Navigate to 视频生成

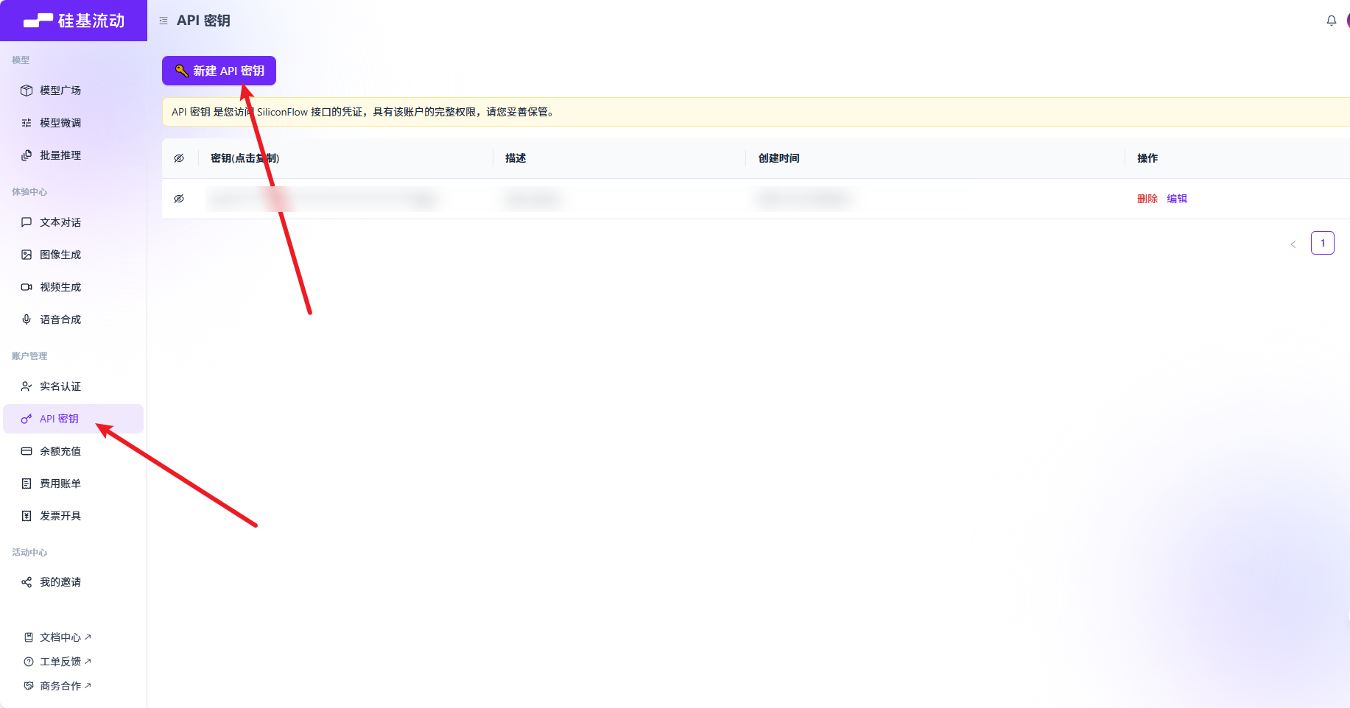[60, 287]
